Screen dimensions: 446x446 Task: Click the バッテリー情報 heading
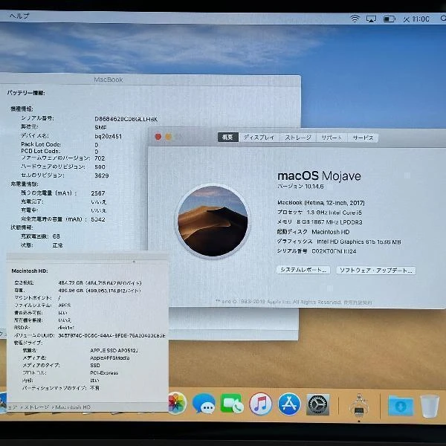pyautogui.click(x=26, y=93)
